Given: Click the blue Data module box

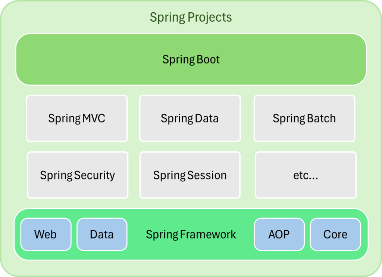Looking at the screenshot, I should pos(102,234).
